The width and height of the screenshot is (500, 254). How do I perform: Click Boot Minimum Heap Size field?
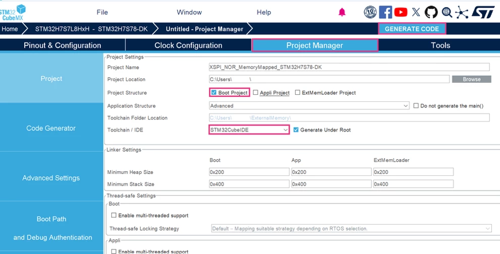(249, 172)
